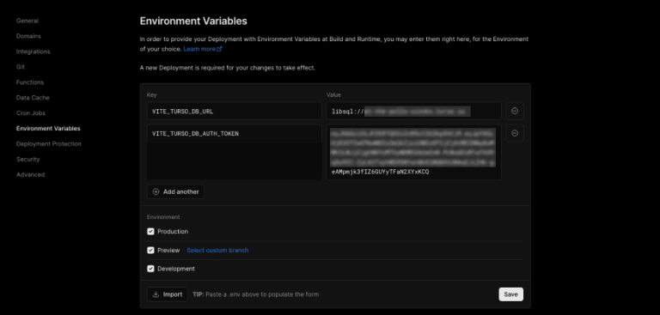Viewport: 660px width, 315px height.
Task: Open Data Cache settings
Action: 33,98
